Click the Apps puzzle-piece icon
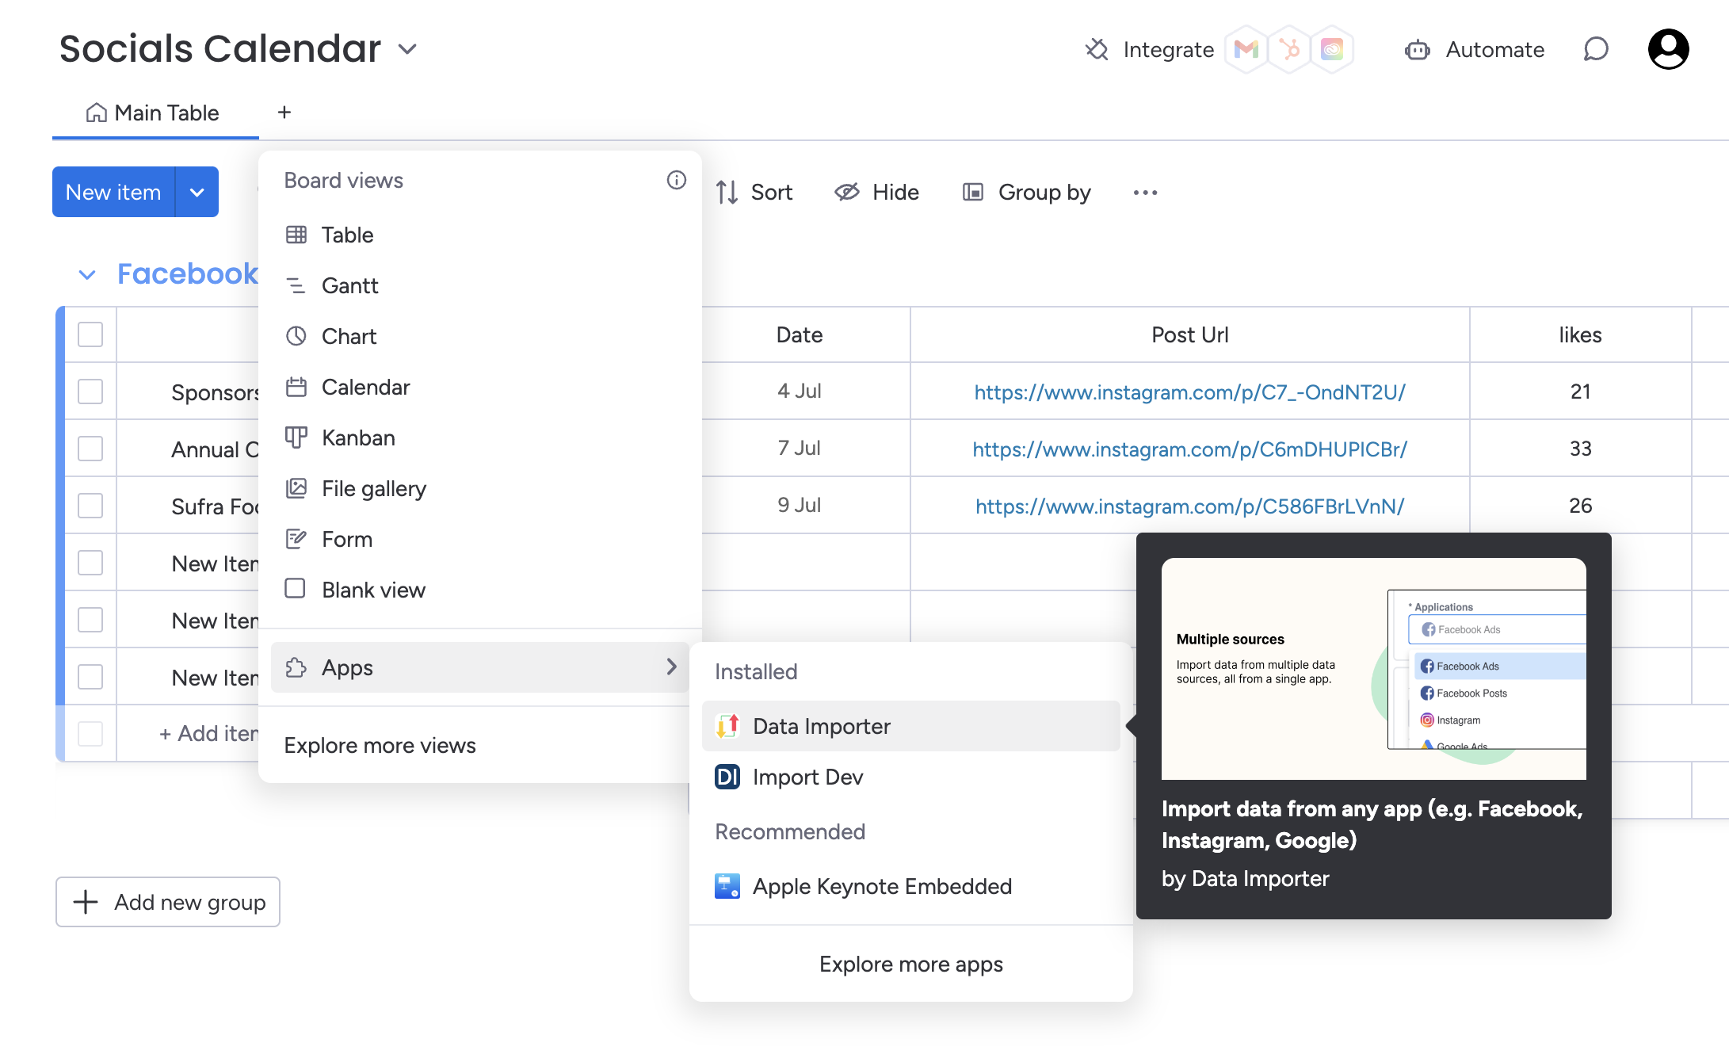This screenshot has width=1729, height=1062. point(296,667)
